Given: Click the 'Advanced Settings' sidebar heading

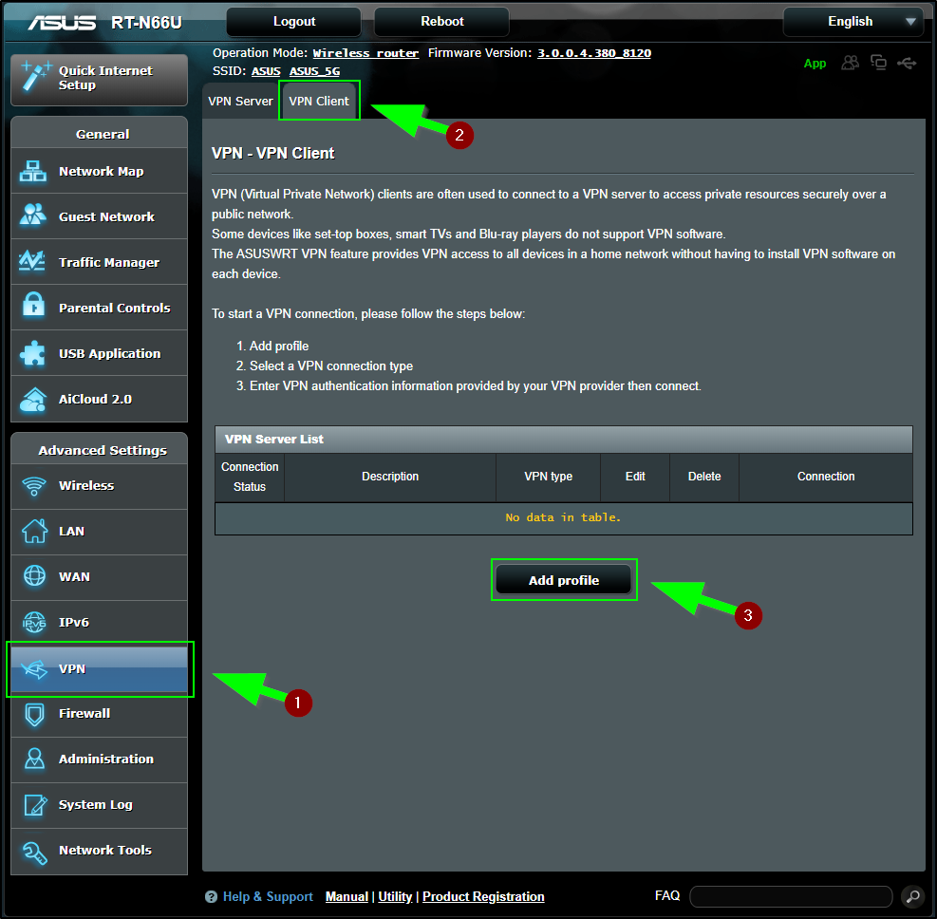Looking at the screenshot, I should tap(103, 450).
